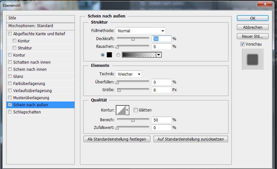Click the Größe pixel input field
This screenshot has width=277, height=169.
pyautogui.click(x=161, y=90)
